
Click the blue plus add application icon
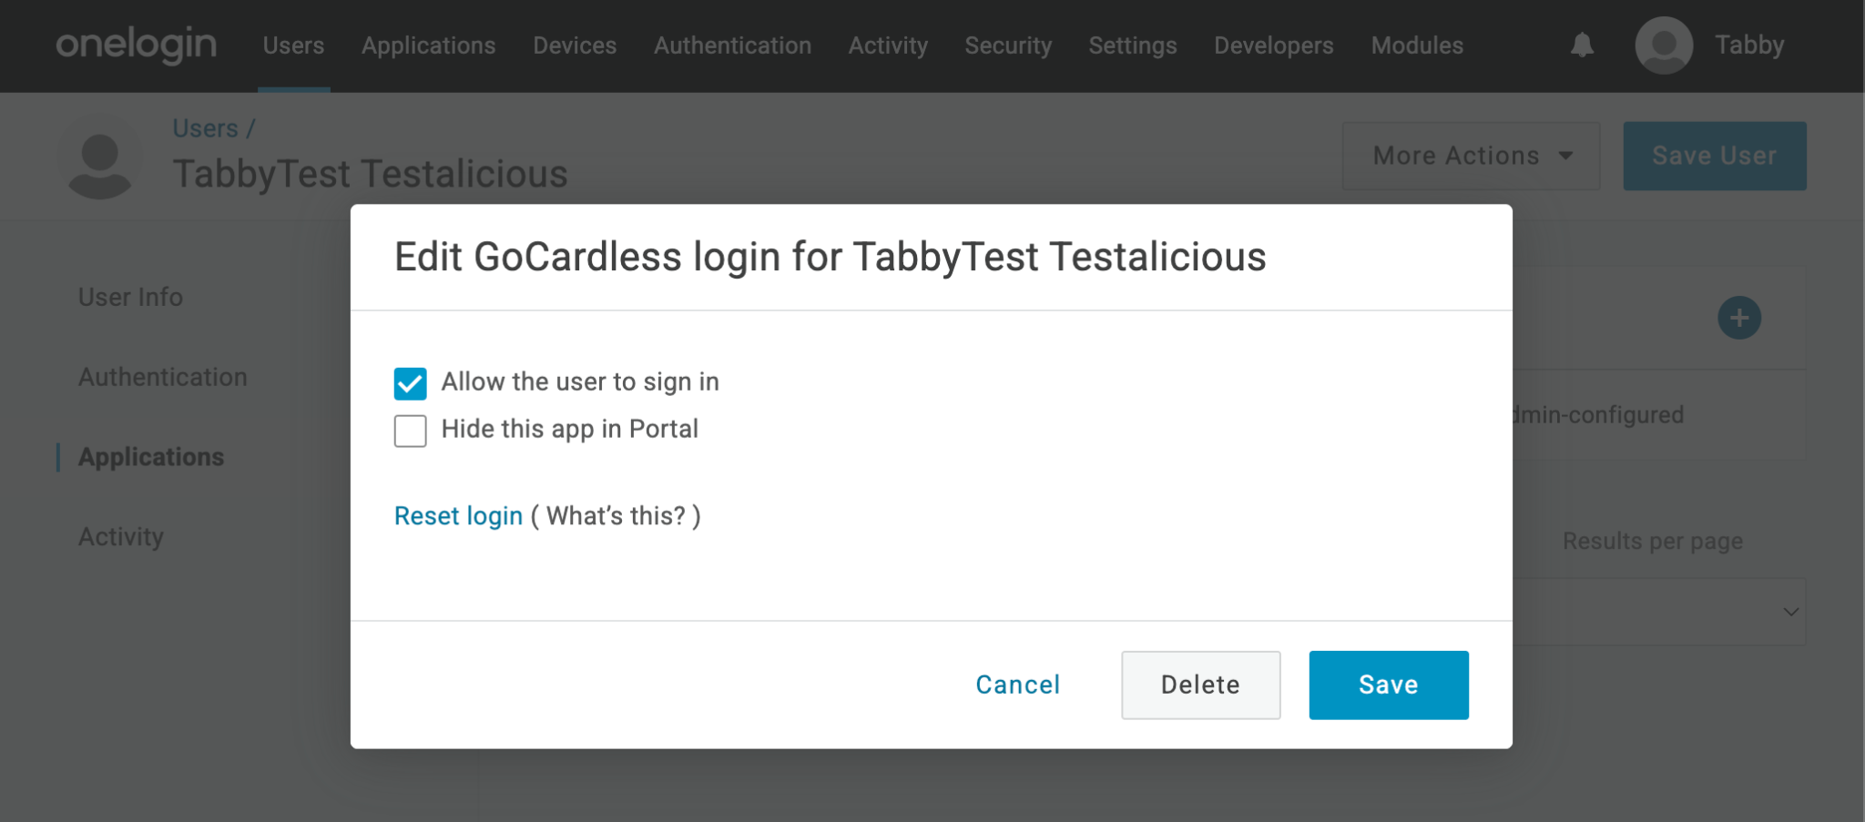[1738, 318]
